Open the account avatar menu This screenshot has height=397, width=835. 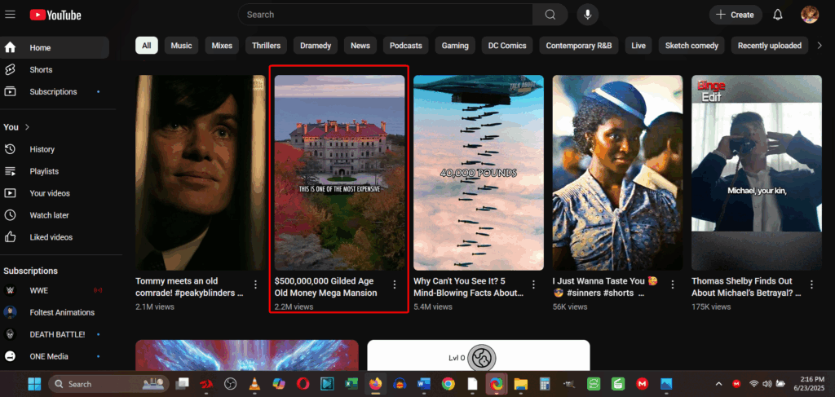coord(810,15)
